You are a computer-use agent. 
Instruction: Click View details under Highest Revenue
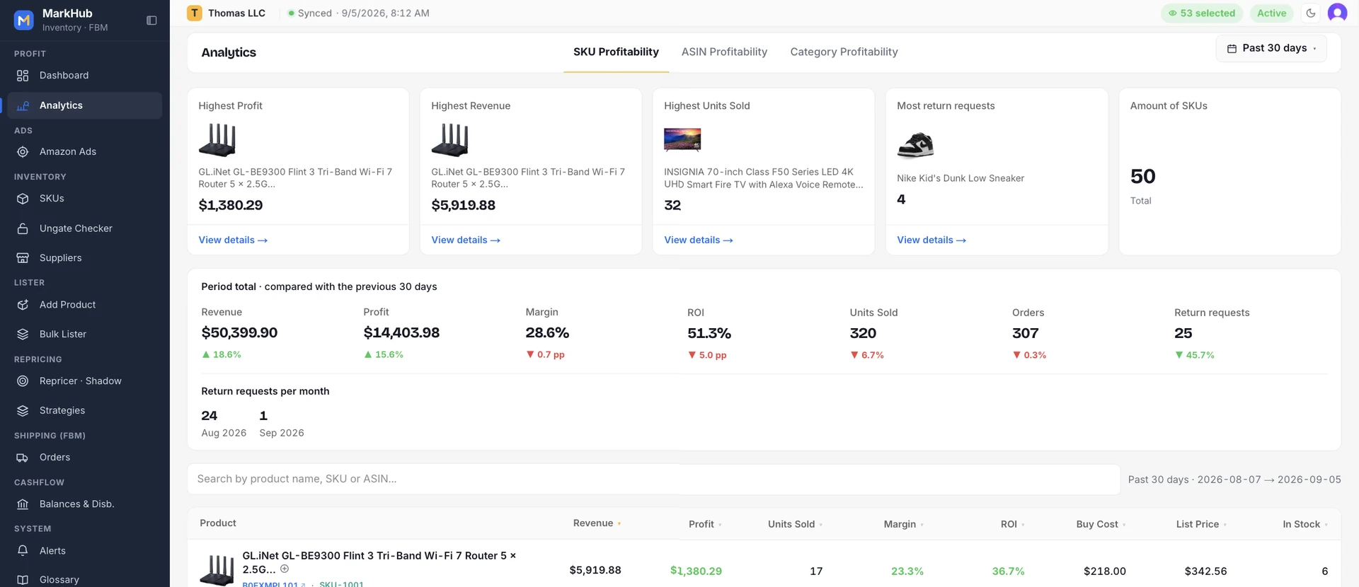point(466,240)
